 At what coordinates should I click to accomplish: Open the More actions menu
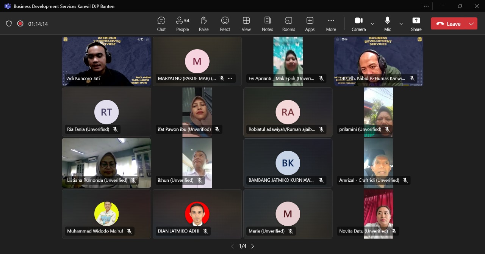point(331,24)
